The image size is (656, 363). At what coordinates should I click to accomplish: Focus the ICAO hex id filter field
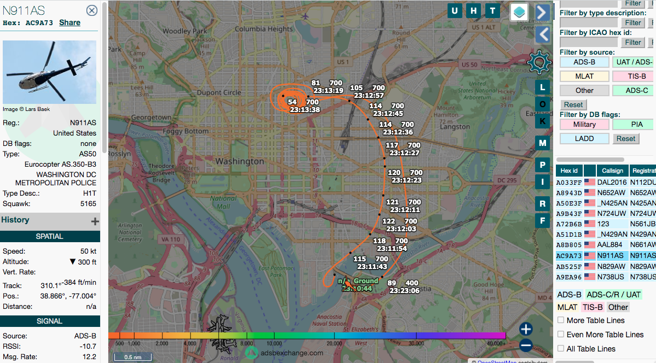coord(589,42)
